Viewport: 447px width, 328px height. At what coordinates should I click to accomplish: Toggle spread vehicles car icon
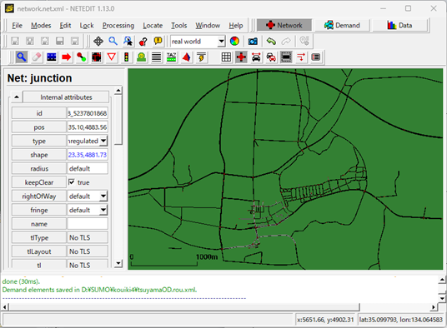tap(256, 57)
